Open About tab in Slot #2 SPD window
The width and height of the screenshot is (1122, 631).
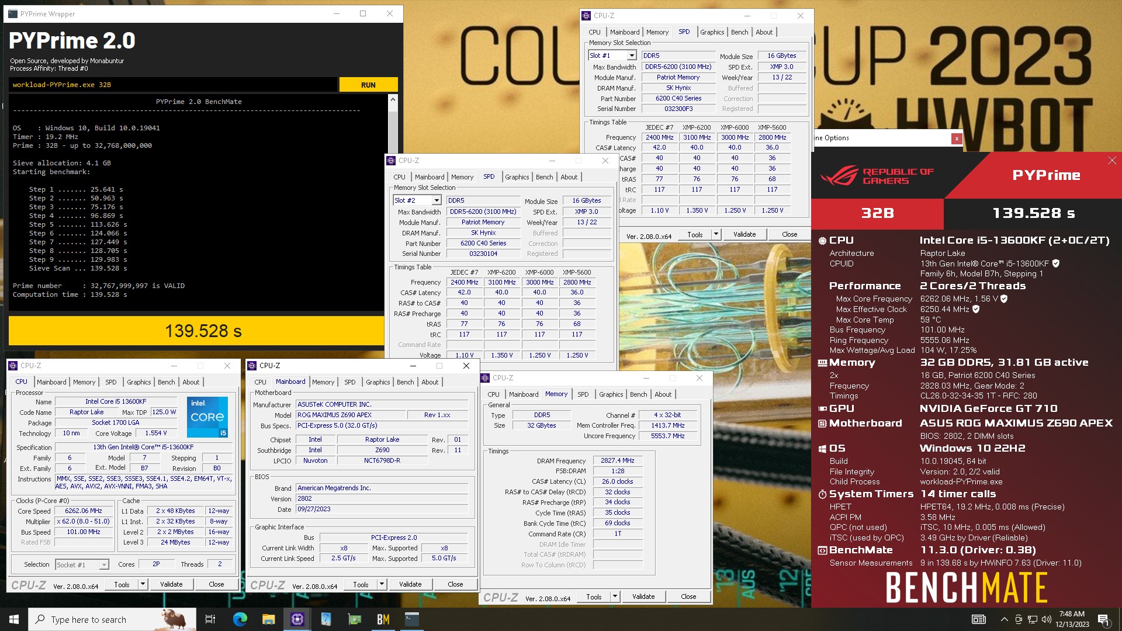(569, 177)
